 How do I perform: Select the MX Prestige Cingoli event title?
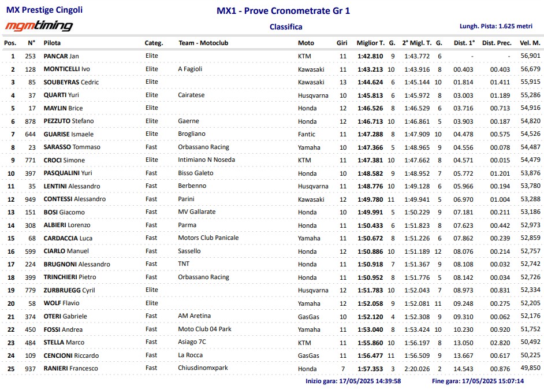pos(44,10)
